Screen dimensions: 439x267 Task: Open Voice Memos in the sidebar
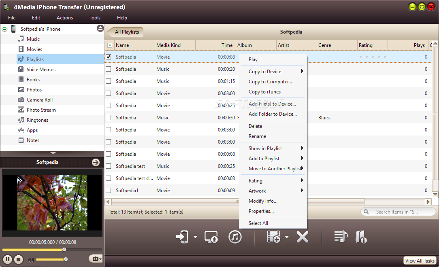[41, 69]
